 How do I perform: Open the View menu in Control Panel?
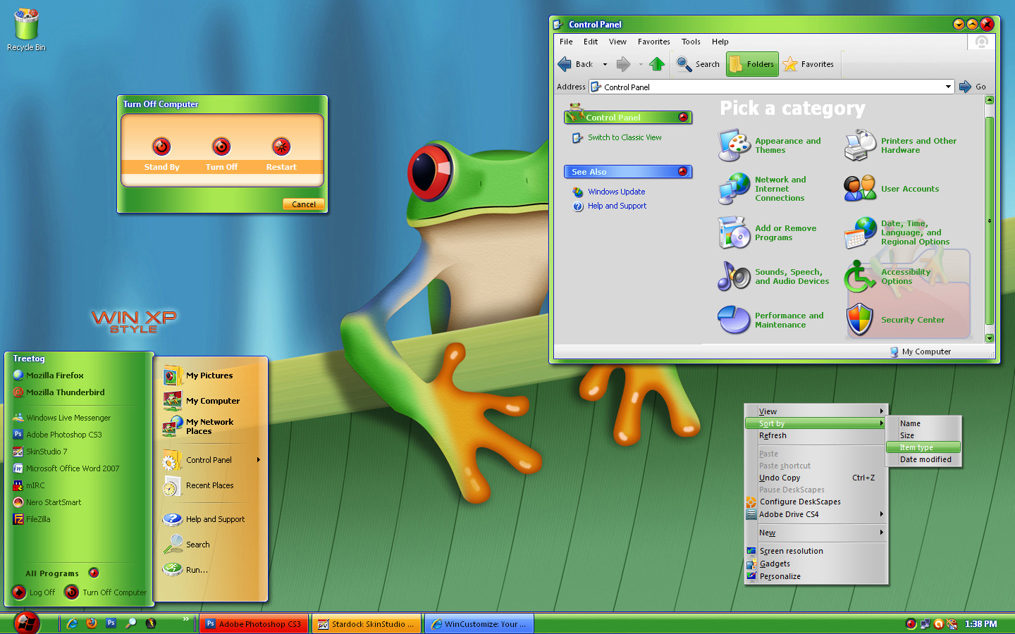pos(617,42)
